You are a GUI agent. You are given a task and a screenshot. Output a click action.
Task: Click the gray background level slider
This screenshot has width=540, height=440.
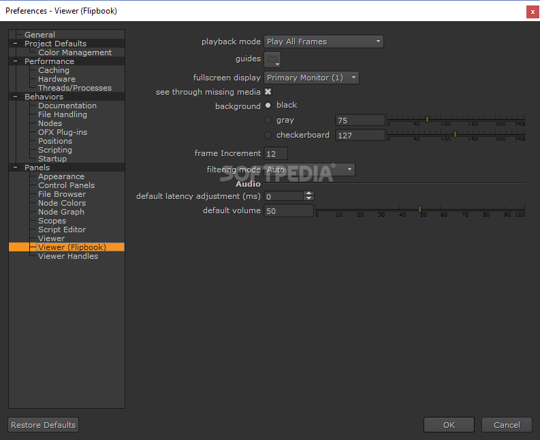coord(456,121)
